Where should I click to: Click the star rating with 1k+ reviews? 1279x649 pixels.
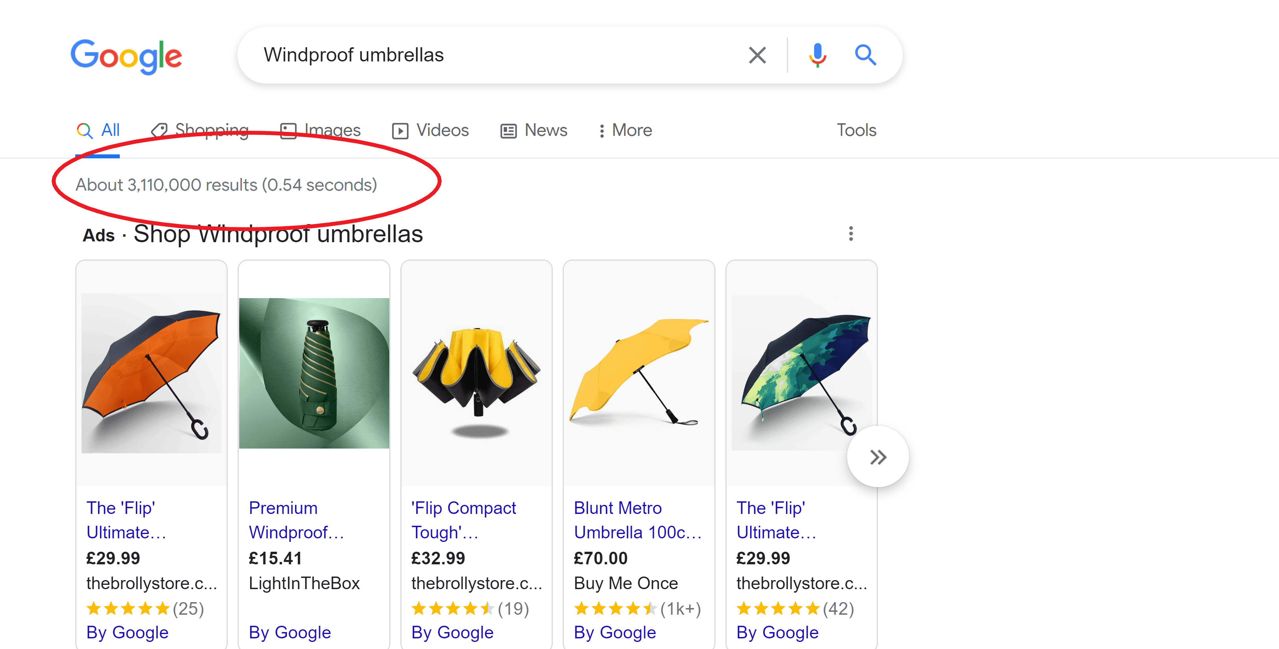click(x=638, y=609)
